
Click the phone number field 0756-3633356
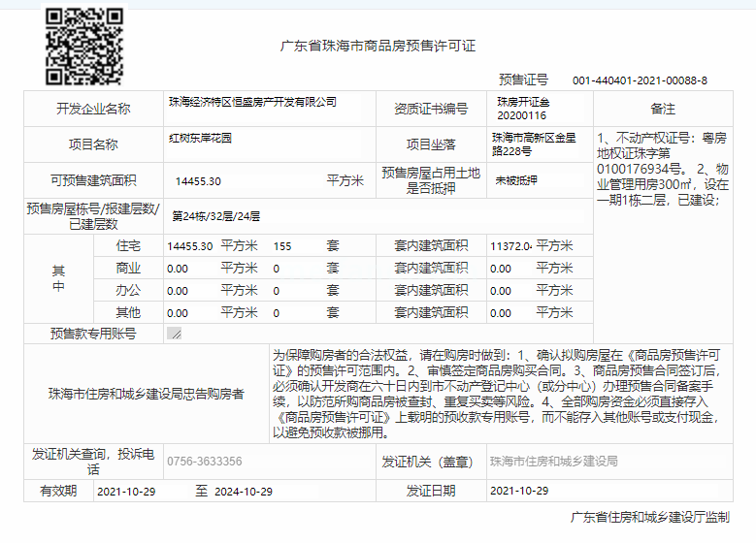tap(204, 462)
